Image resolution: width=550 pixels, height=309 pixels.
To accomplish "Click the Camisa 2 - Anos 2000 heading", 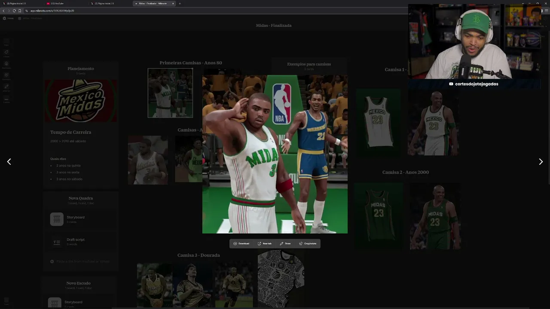I will (x=406, y=173).
